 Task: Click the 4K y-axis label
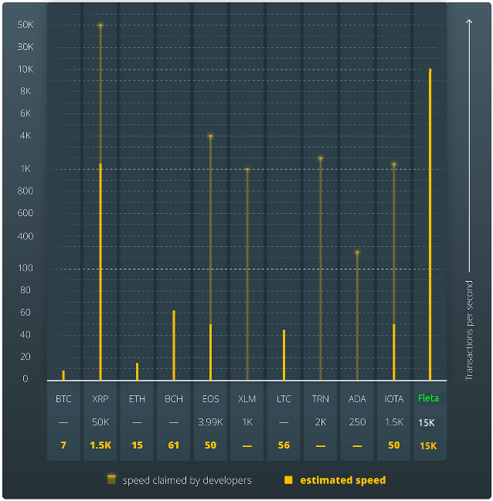click(25, 135)
